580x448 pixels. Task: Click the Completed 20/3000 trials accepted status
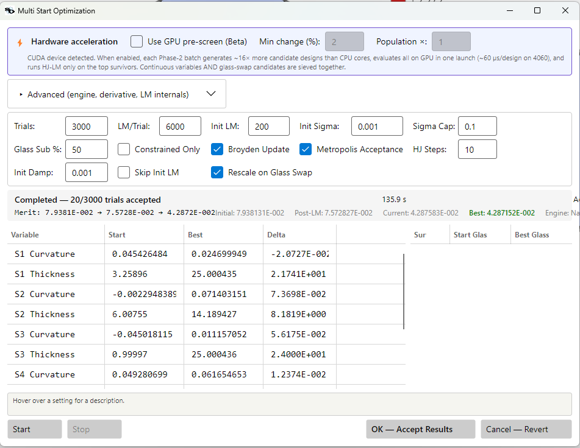click(x=88, y=200)
